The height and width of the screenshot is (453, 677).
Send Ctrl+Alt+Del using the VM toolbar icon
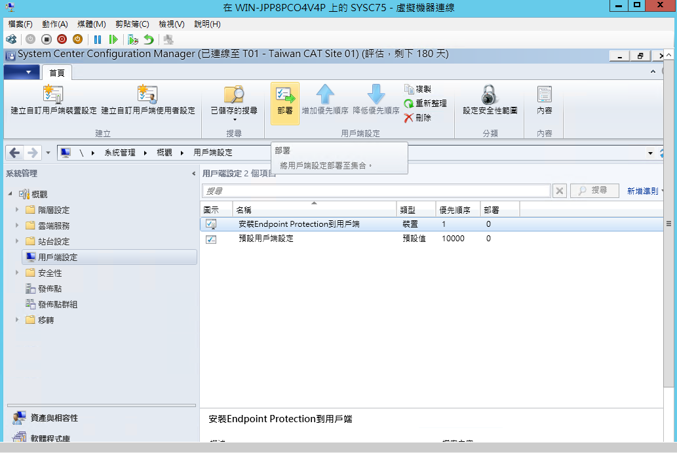coord(11,40)
